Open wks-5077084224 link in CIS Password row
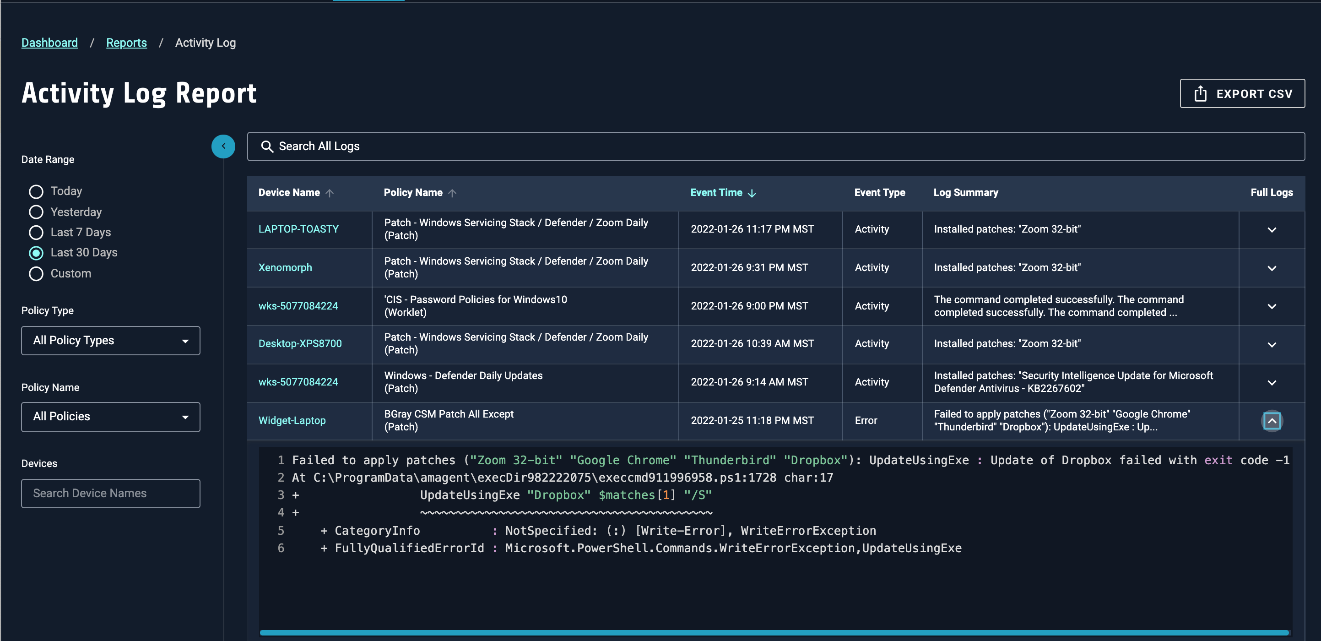 tap(298, 306)
